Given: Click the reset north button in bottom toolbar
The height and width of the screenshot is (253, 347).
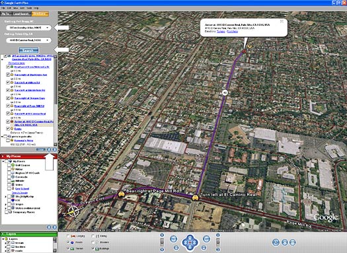Looking at the screenshot, I should pos(276,242).
